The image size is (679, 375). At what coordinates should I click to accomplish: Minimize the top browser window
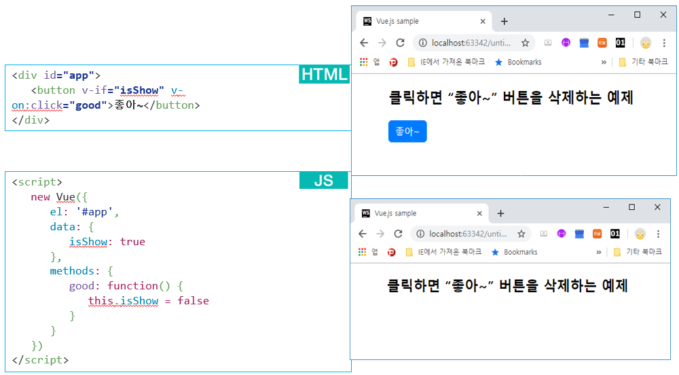tap(611, 15)
